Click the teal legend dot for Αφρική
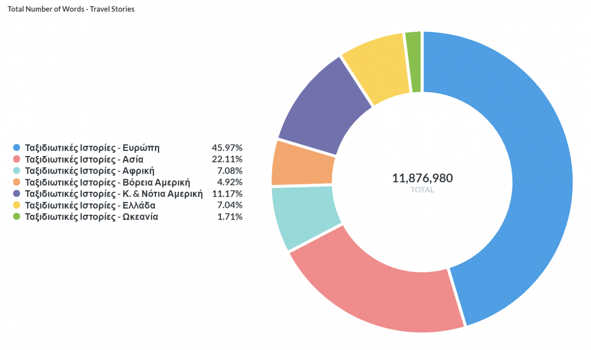 pyautogui.click(x=17, y=171)
